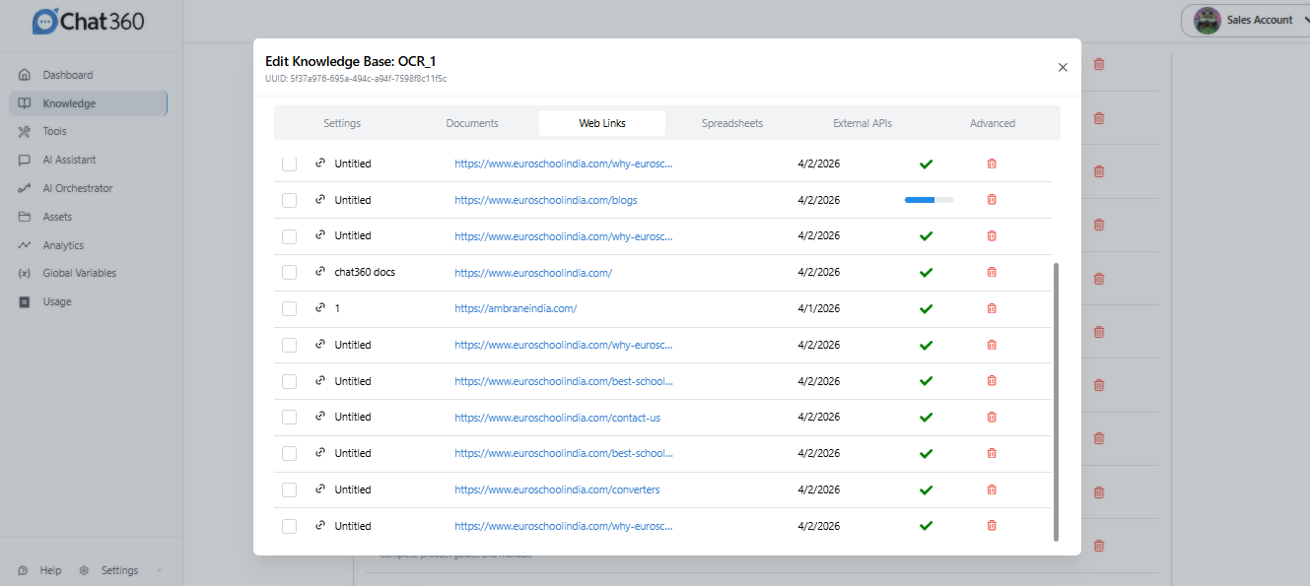The height and width of the screenshot is (586, 1310).
Task: Delete the ambraneindia.com link row
Action: [992, 308]
